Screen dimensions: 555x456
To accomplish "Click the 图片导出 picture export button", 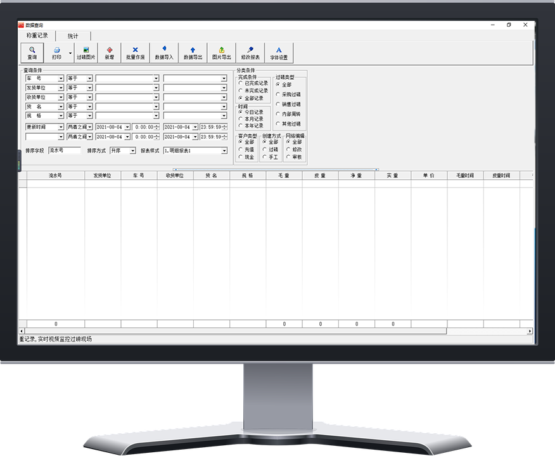I will pyautogui.click(x=222, y=53).
